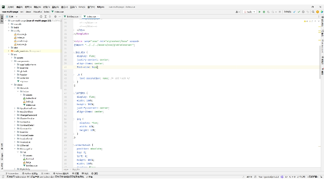
Task: Click the views breadcrumb in navigation bar
Action: (28, 12)
